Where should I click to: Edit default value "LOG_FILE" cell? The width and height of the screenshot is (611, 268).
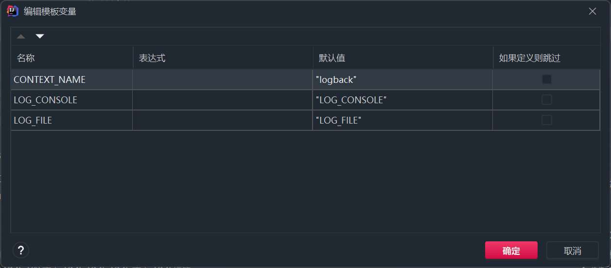click(402, 120)
